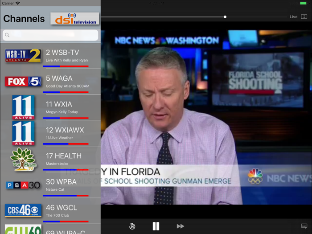The width and height of the screenshot is (312, 234).
Task: Click Good Day Atlanta 900AM program
Action: click(67, 86)
